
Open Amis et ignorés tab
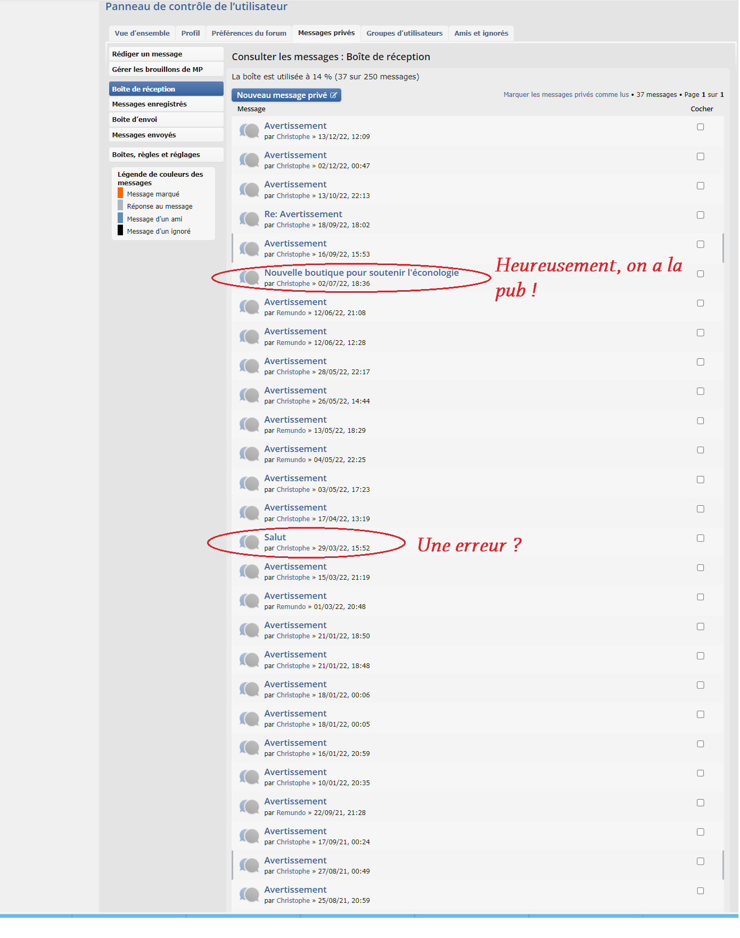pyautogui.click(x=481, y=33)
